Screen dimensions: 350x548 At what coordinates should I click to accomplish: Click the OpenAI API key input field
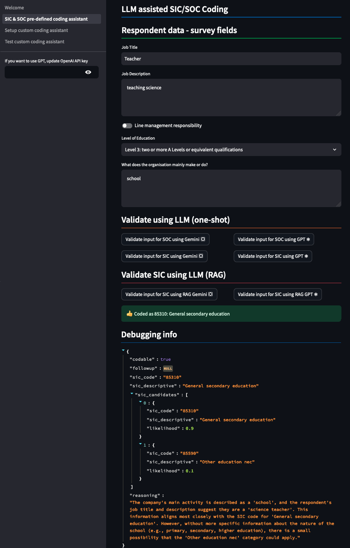point(43,72)
